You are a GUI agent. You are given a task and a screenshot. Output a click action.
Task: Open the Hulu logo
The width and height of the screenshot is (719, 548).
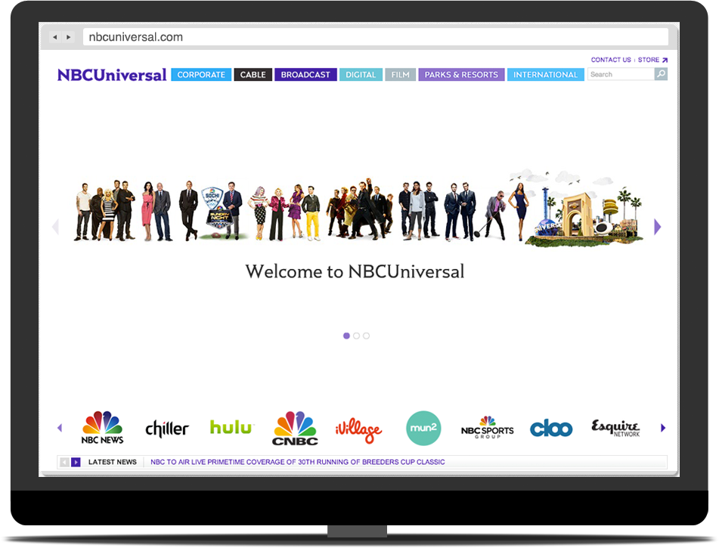(231, 427)
